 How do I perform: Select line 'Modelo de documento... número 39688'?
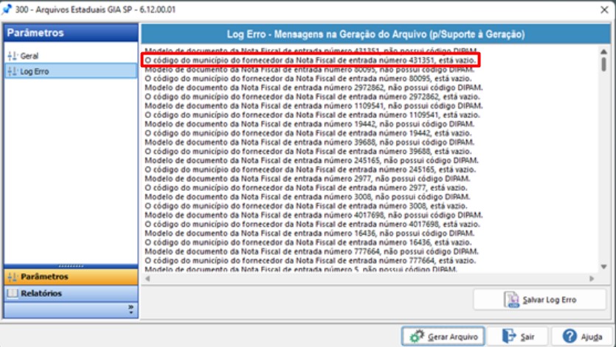point(309,142)
